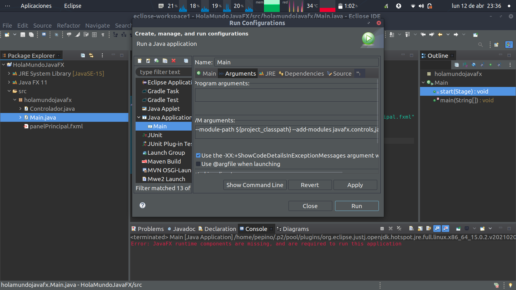Toggle Hide Local Types in Outline toolbar
516x290 pixels.
[499, 65]
